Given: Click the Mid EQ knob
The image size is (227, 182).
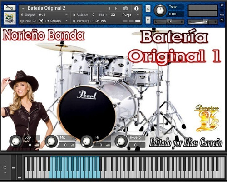Looking at the screenshot, I should (51, 141).
